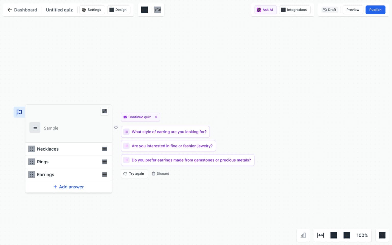Select the Earrings answer text
Screen dimensions: 392x245
[45, 175]
